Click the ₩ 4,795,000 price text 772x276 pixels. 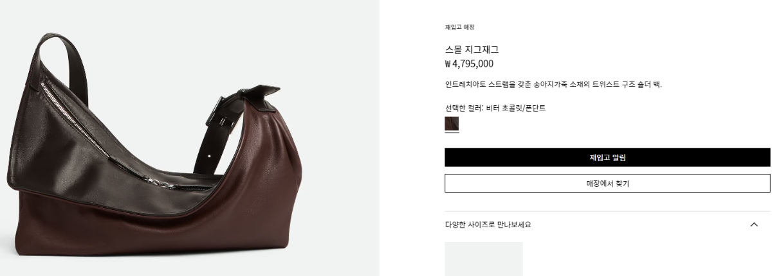pos(469,64)
